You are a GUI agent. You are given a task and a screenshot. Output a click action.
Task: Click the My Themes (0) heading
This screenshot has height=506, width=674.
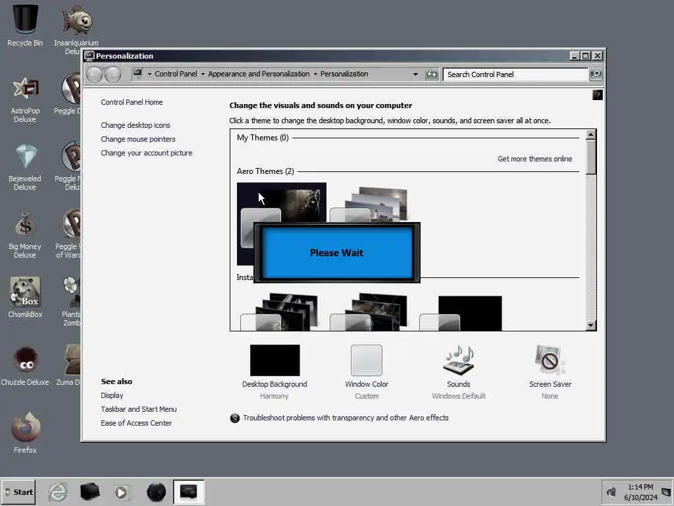tap(263, 138)
